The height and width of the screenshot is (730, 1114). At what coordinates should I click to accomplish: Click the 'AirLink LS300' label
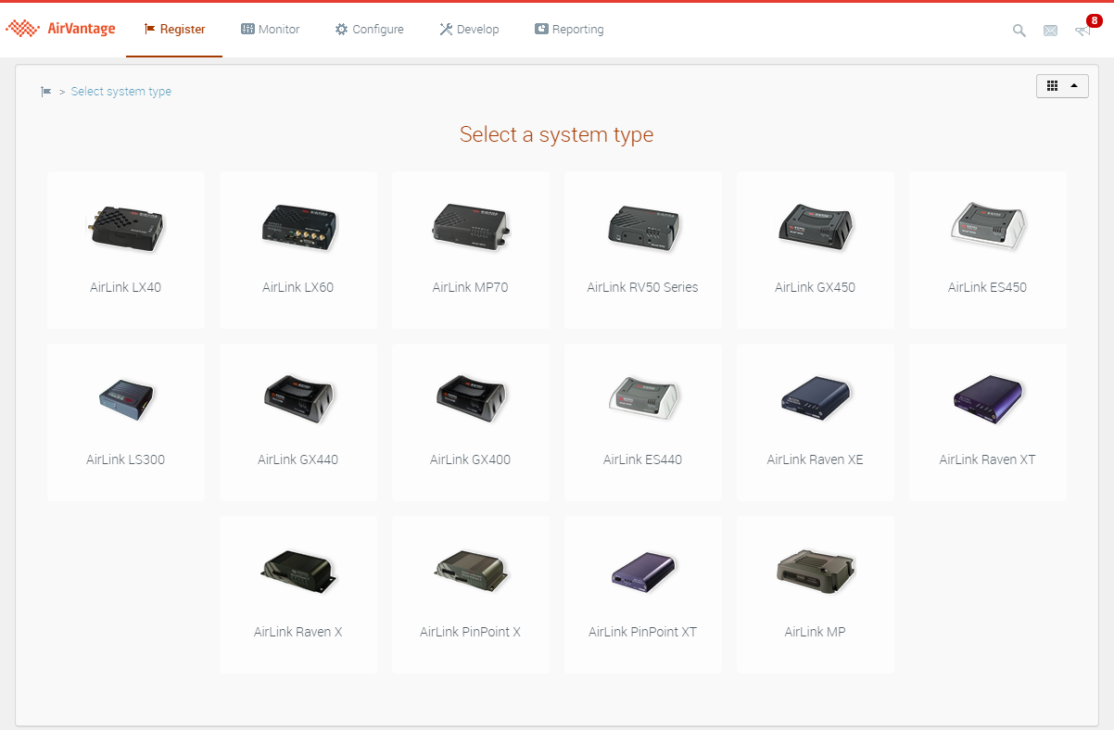point(126,459)
